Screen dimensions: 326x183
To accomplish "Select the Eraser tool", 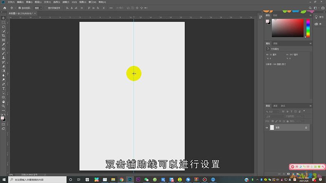I will pos(3,66).
